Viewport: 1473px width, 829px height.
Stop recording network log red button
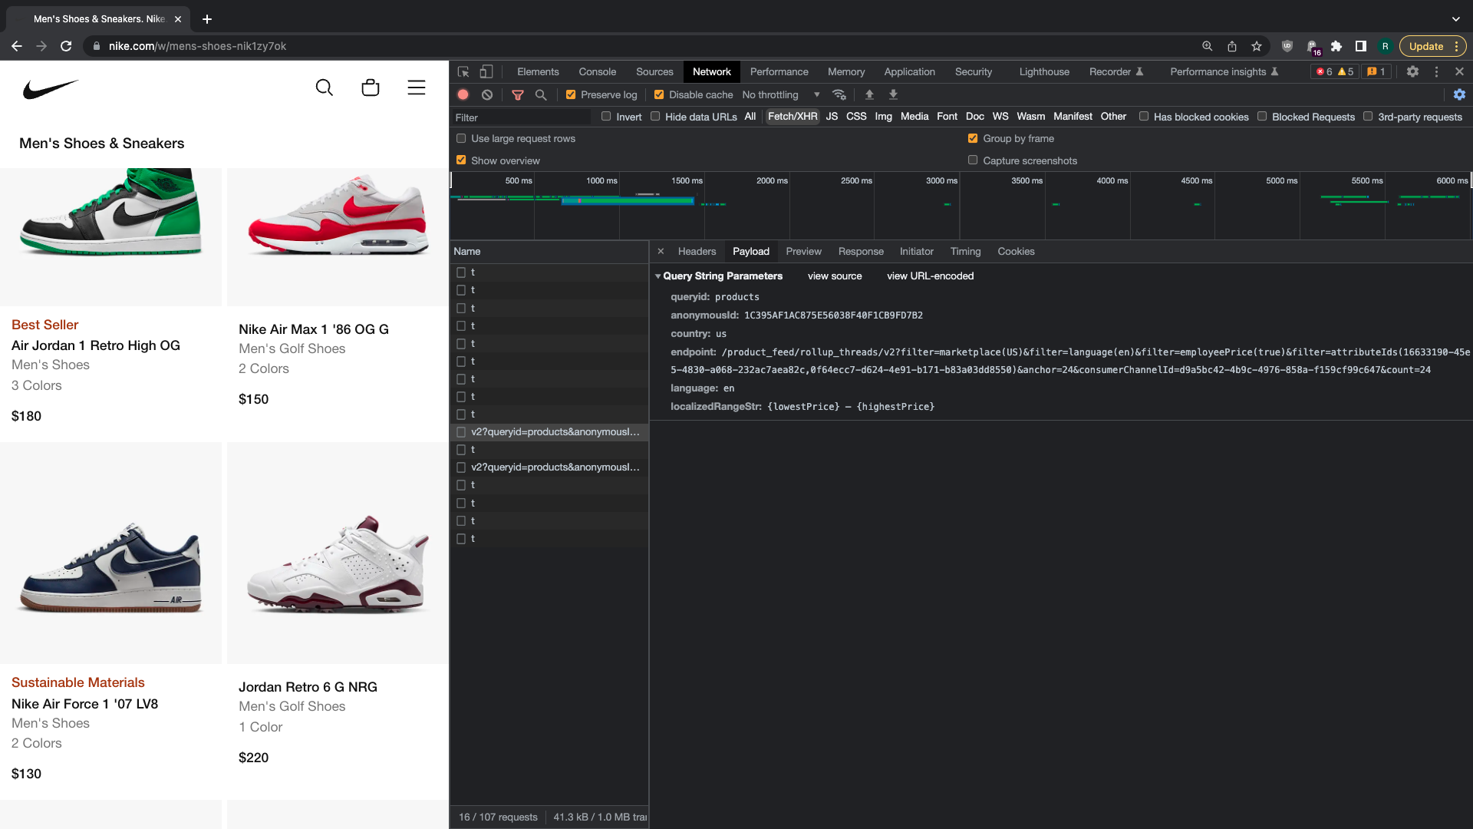coord(463,94)
